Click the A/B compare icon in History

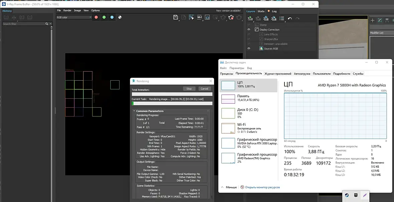pos(14,17)
